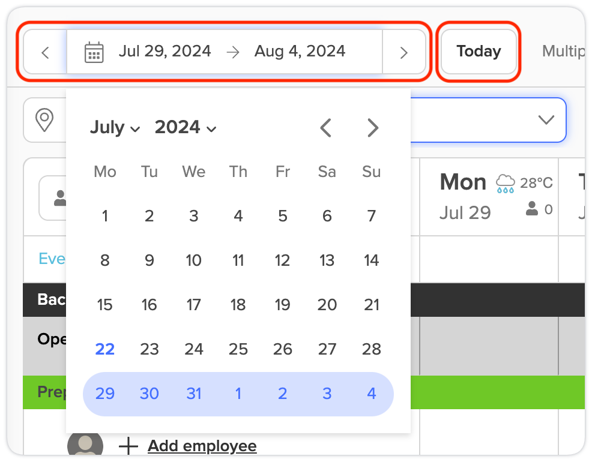
Task: Advance to next week with right arrow
Action: tap(404, 52)
